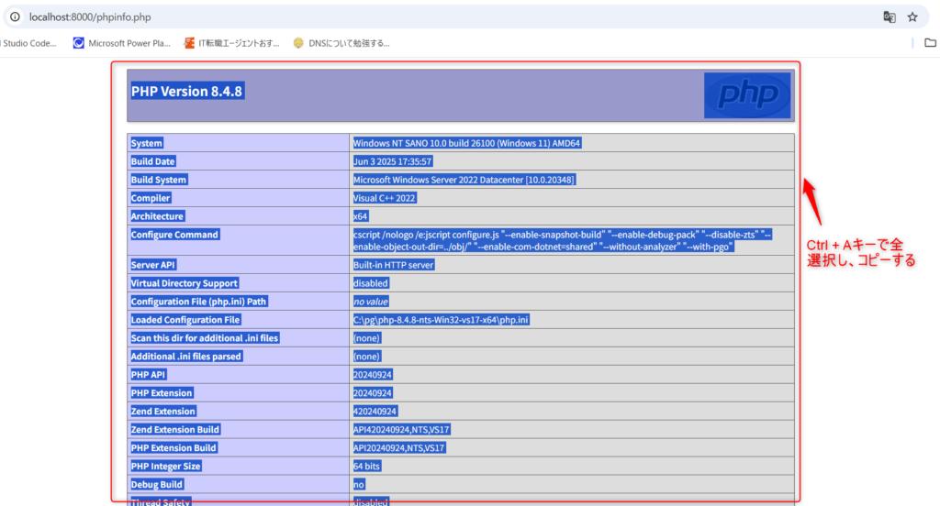This screenshot has height=506, width=940.
Task: Click the Built-in HTTP server value
Action: coord(393,265)
